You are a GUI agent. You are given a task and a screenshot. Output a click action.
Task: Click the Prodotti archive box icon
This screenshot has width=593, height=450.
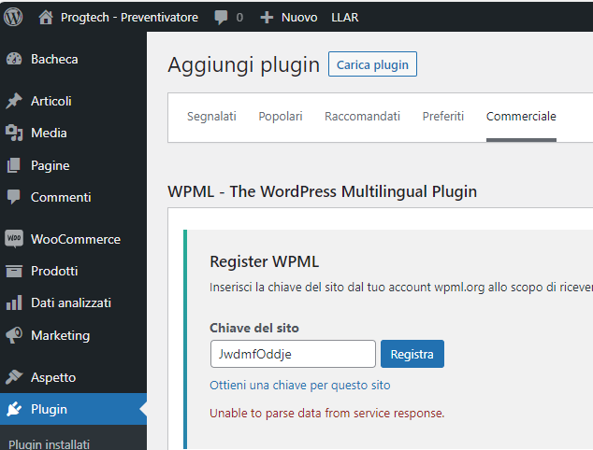point(14,271)
